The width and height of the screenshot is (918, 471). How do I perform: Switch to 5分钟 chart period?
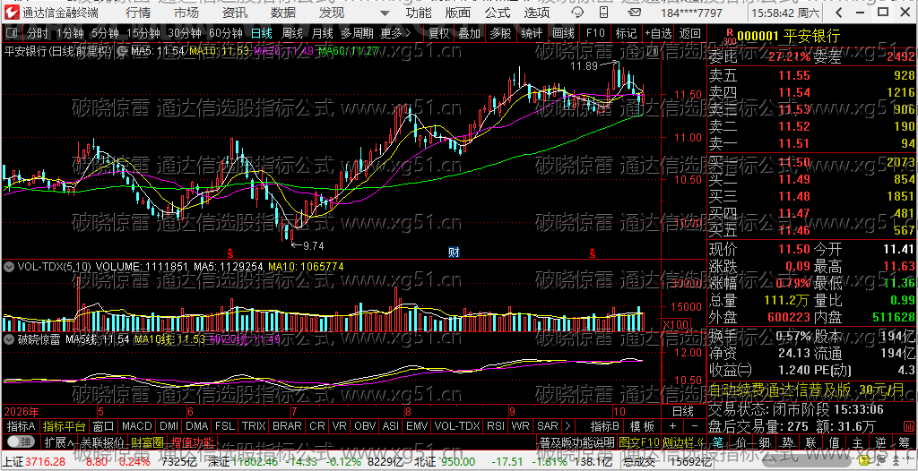click(104, 33)
